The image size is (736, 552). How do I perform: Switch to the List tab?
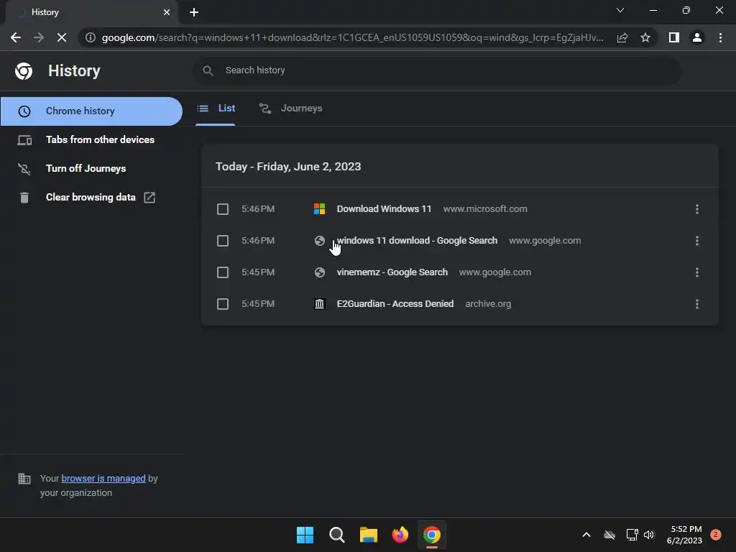[216, 109]
